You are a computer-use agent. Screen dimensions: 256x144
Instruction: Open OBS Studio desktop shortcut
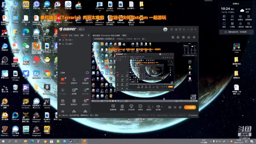click(x=5, y=61)
